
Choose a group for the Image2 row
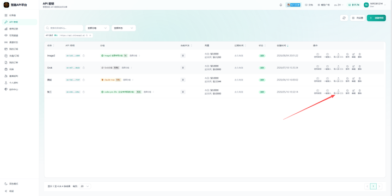[x=134, y=56]
